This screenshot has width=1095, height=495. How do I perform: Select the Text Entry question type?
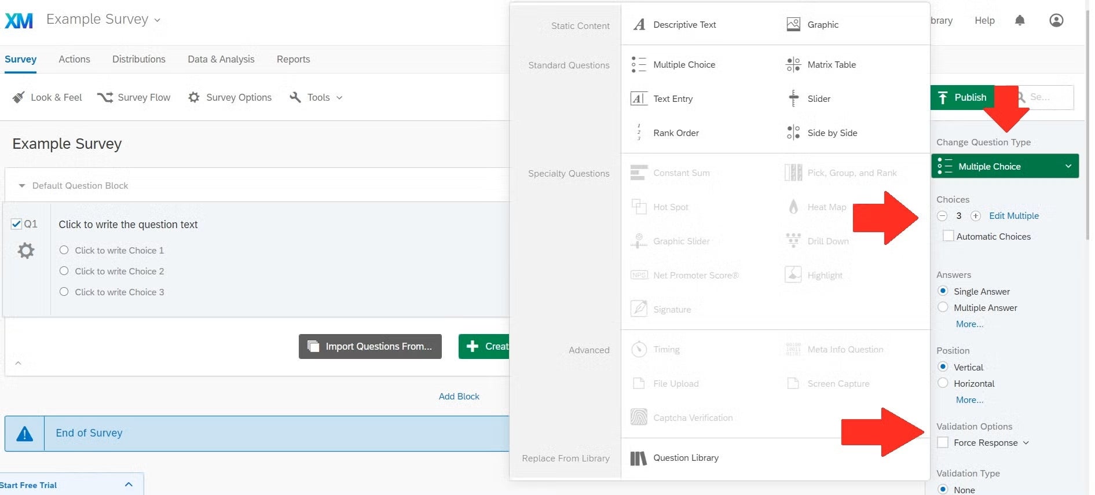[x=662, y=98]
